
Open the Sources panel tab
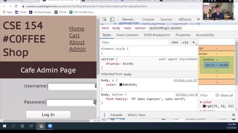click(166, 20)
